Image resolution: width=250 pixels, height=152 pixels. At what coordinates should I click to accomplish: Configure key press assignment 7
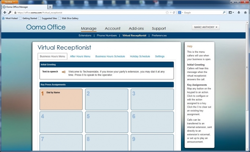click(61, 143)
